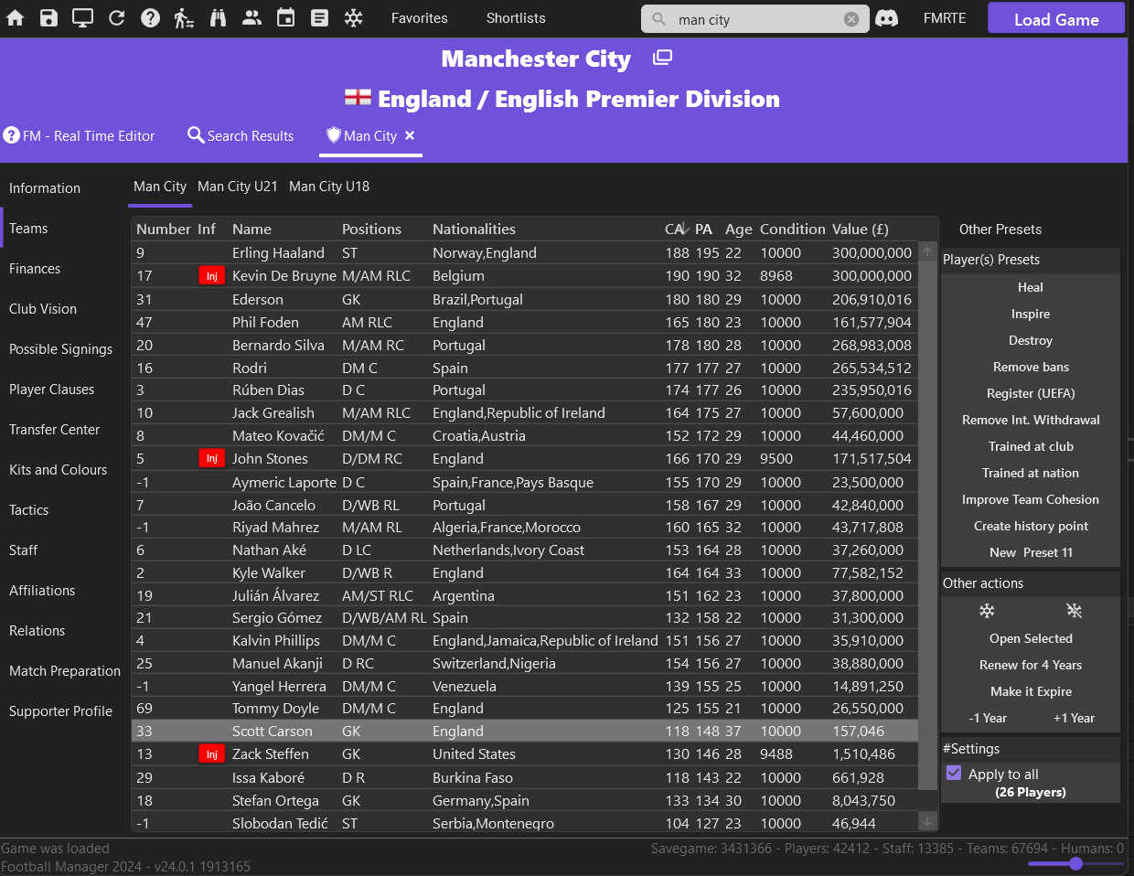
Task: Click the player transfer walking person icon
Action: 184,17
